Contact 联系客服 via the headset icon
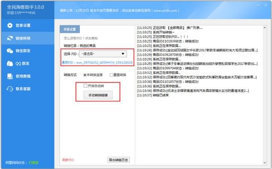Viewport: 272px width, 169px height. click(x=10, y=89)
